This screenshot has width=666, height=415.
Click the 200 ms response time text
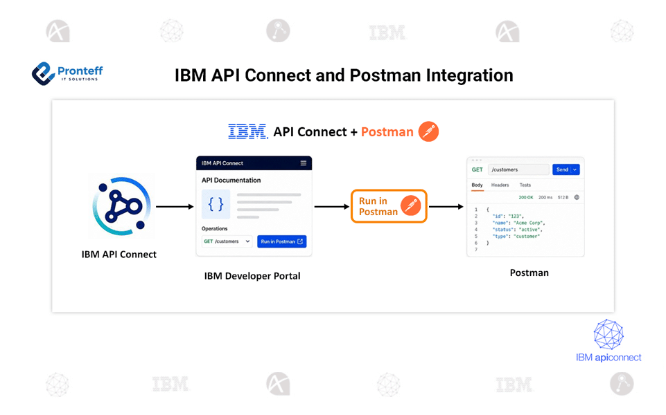point(545,198)
